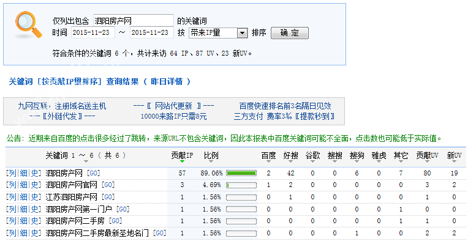
Task: Click the 89.06% green proportion bar
Action: [x=241, y=174]
